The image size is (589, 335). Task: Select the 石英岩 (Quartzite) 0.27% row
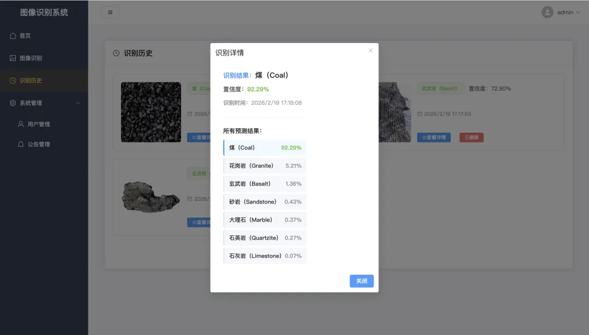click(265, 238)
